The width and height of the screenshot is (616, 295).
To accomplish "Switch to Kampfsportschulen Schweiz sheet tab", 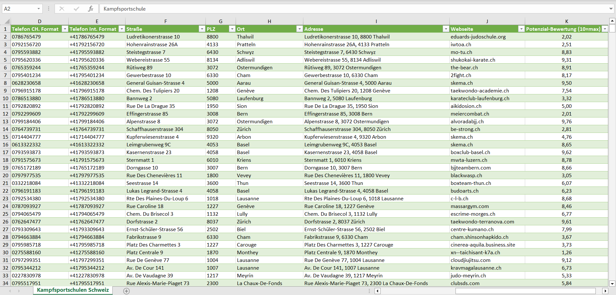I will coord(73,290).
